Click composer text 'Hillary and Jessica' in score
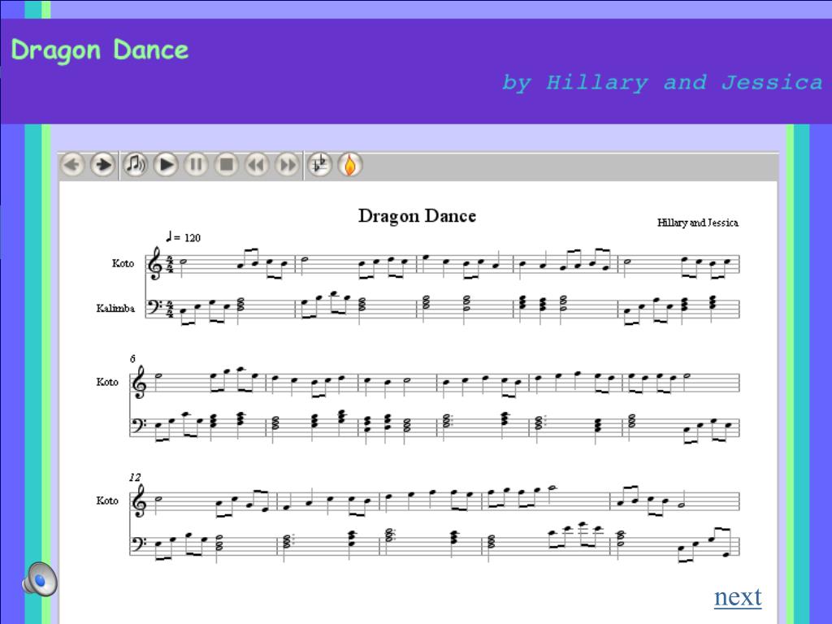This screenshot has width=832, height=624. (698, 223)
